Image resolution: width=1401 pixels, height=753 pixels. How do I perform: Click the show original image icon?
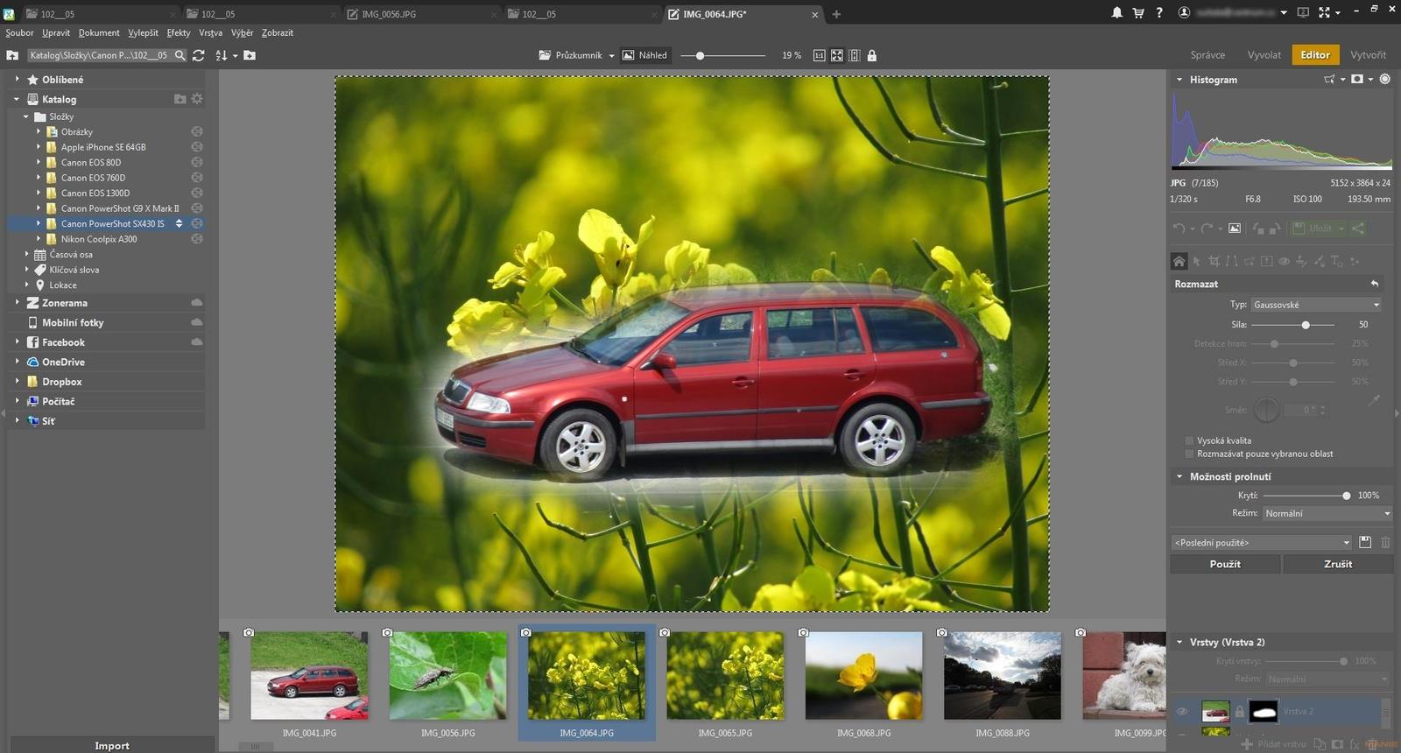(1235, 229)
